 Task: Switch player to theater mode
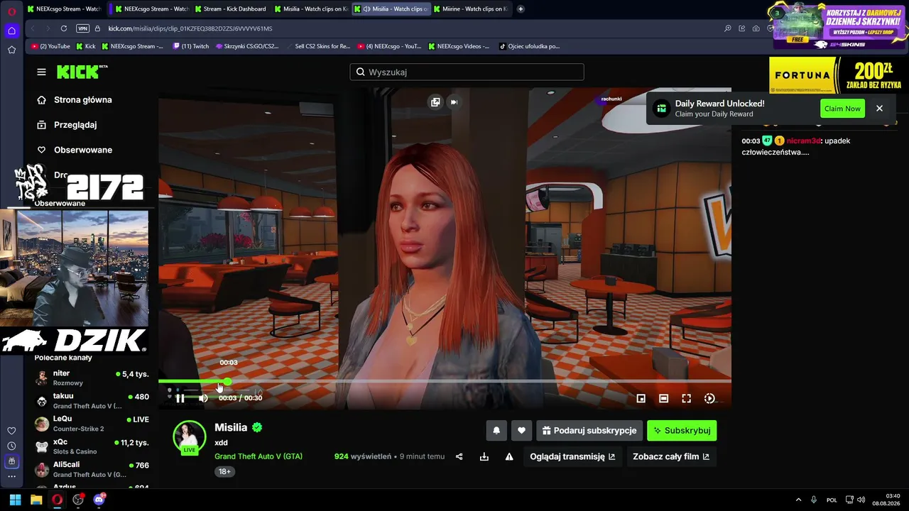click(x=663, y=399)
